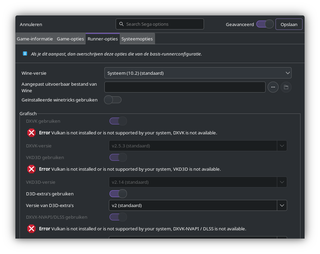
Task: Click the three-dots browse button for Wine executable
Action: (x=273, y=87)
